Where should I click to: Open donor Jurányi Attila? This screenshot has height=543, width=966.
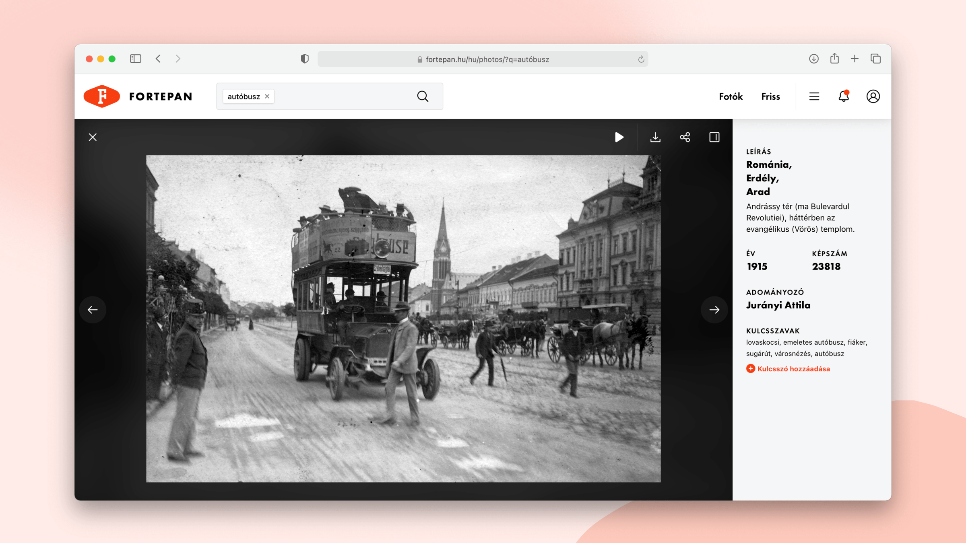(778, 305)
